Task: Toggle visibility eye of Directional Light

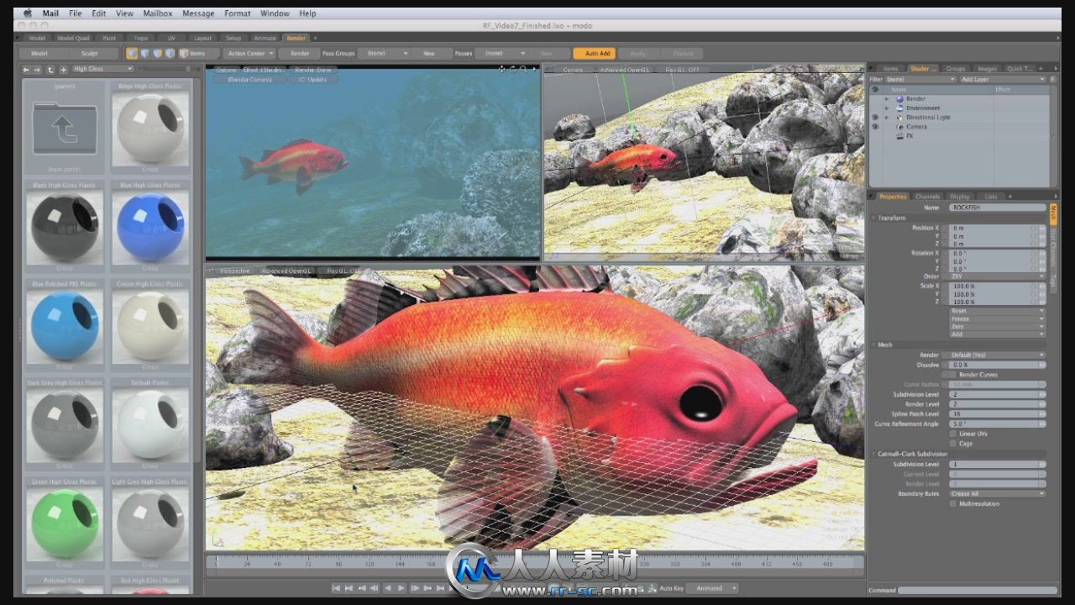Action: point(874,118)
